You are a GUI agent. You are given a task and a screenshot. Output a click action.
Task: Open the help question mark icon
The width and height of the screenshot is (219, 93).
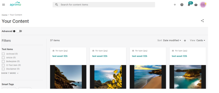182,5
